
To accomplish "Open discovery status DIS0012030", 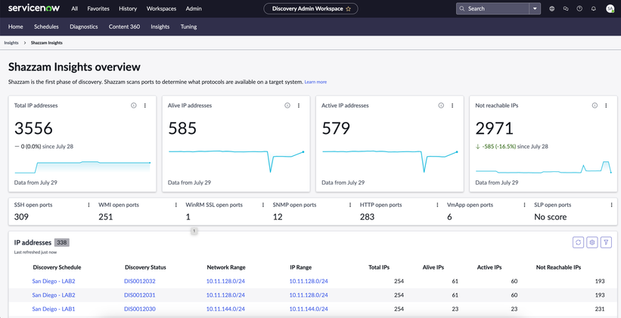I will coord(140,309).
